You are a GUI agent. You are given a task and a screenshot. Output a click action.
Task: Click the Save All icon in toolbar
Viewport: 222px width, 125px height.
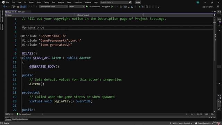point(25,7)
